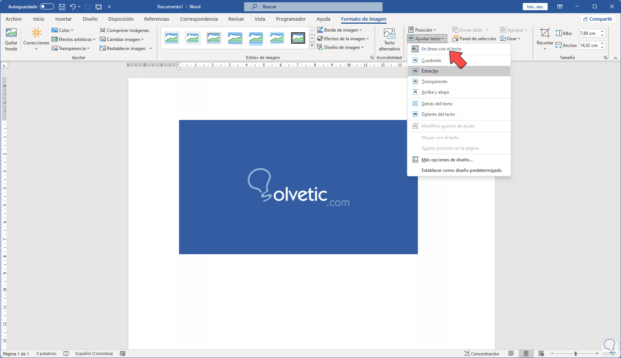
Task: Select the Read Mode view icon
Action: tap(511, 353)
